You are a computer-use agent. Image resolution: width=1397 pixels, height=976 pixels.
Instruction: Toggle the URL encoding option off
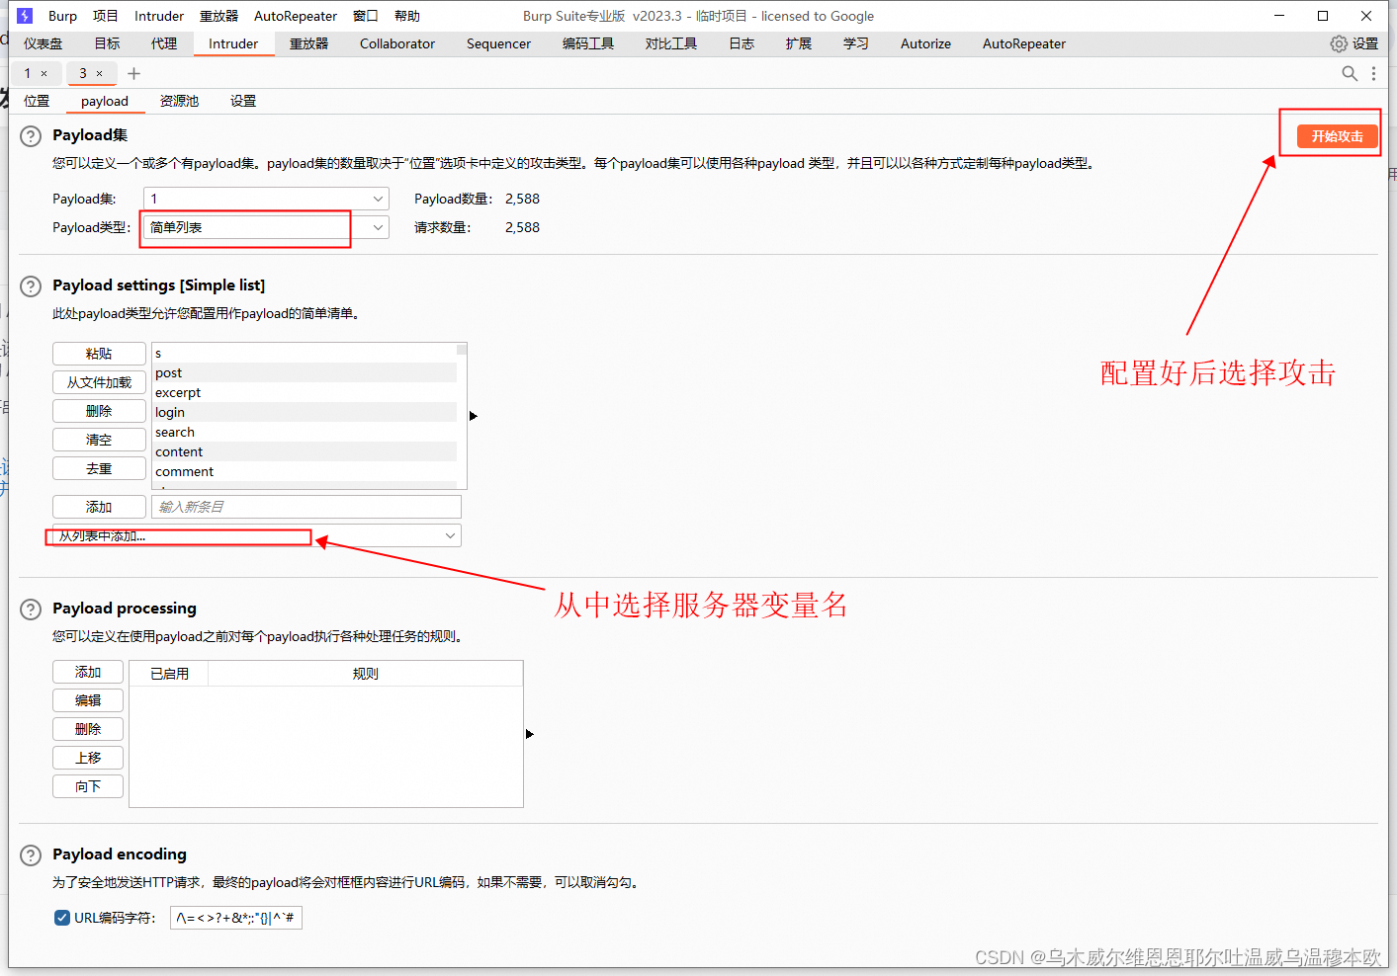[61, 918]
